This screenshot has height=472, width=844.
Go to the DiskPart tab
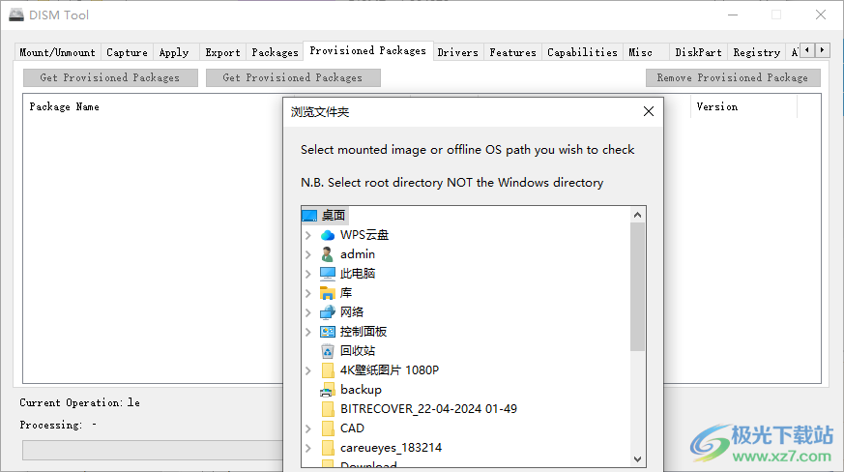click(699, 52)
